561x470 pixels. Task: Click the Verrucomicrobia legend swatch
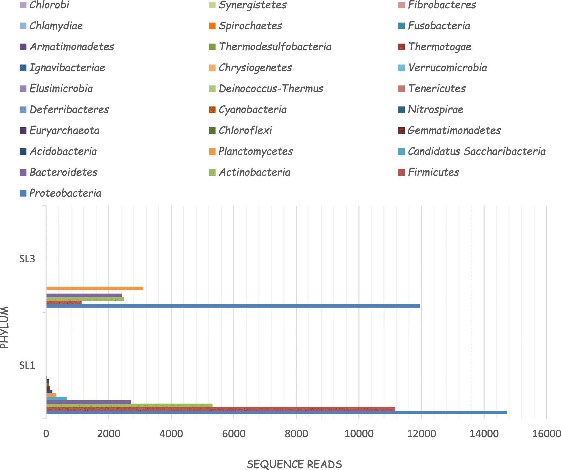pos(402,68)
